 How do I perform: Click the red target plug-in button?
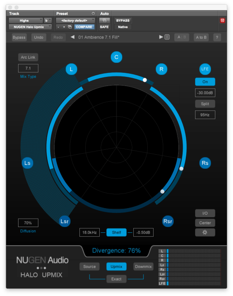pyautogui.click(x=222, y=20)
